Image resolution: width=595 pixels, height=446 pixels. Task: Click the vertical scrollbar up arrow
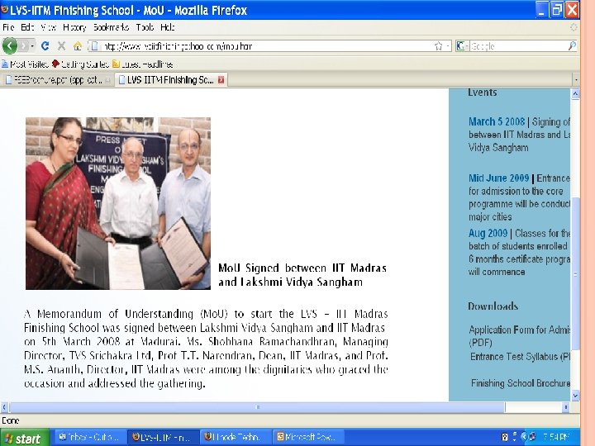(x=575, y=93)
